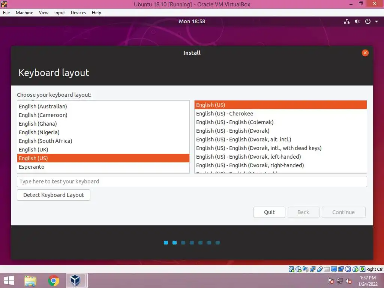Image resolution: width=384 pixels, height=288 pixels.
Task: Select 'English (Dvorak, left-handed)' variant
Action: [280, 157]
